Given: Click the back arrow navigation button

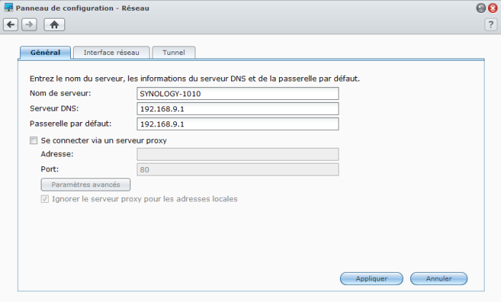Looking at the screenshot, I should (10, 24).
